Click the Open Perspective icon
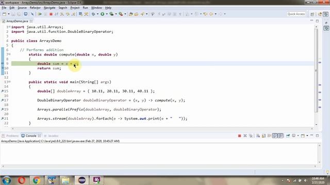 pos(312,14)
